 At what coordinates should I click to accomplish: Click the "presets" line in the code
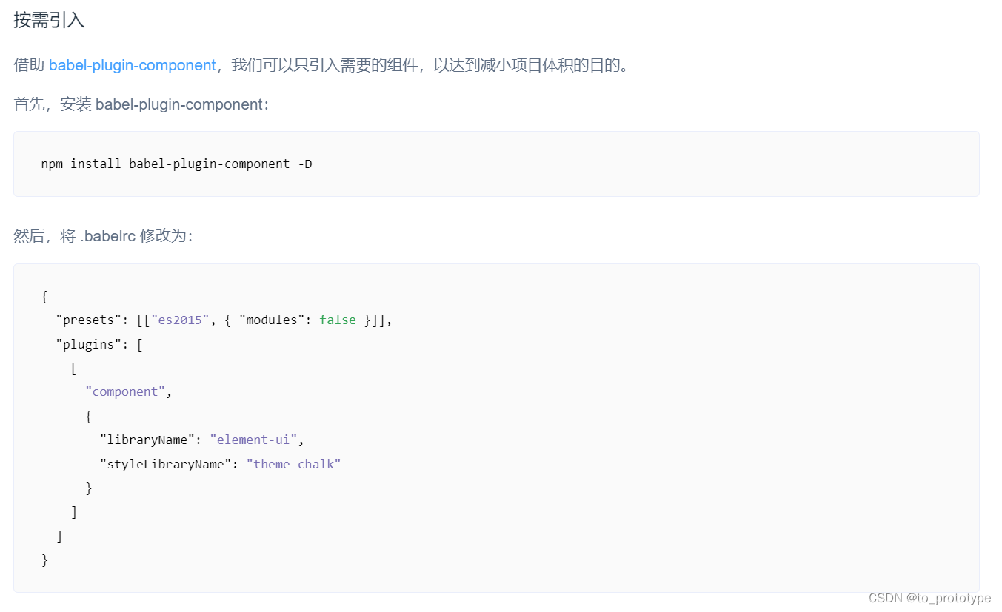224,320
